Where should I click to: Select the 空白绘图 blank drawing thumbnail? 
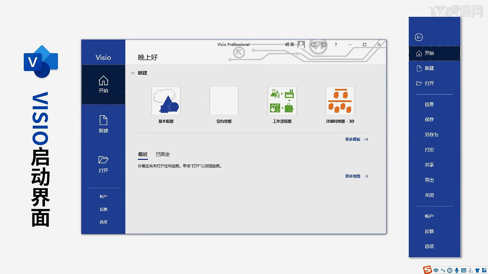pyautogui.click(x=224, y=101)
